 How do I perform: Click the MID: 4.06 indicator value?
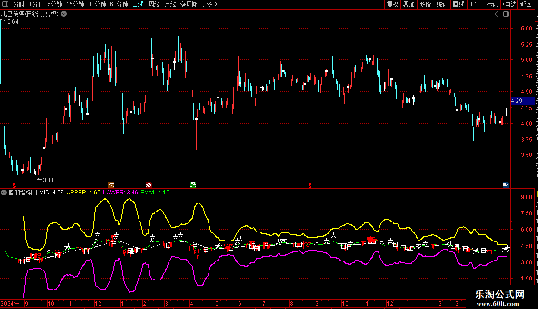pyautogui.click(x=51, y=193)
